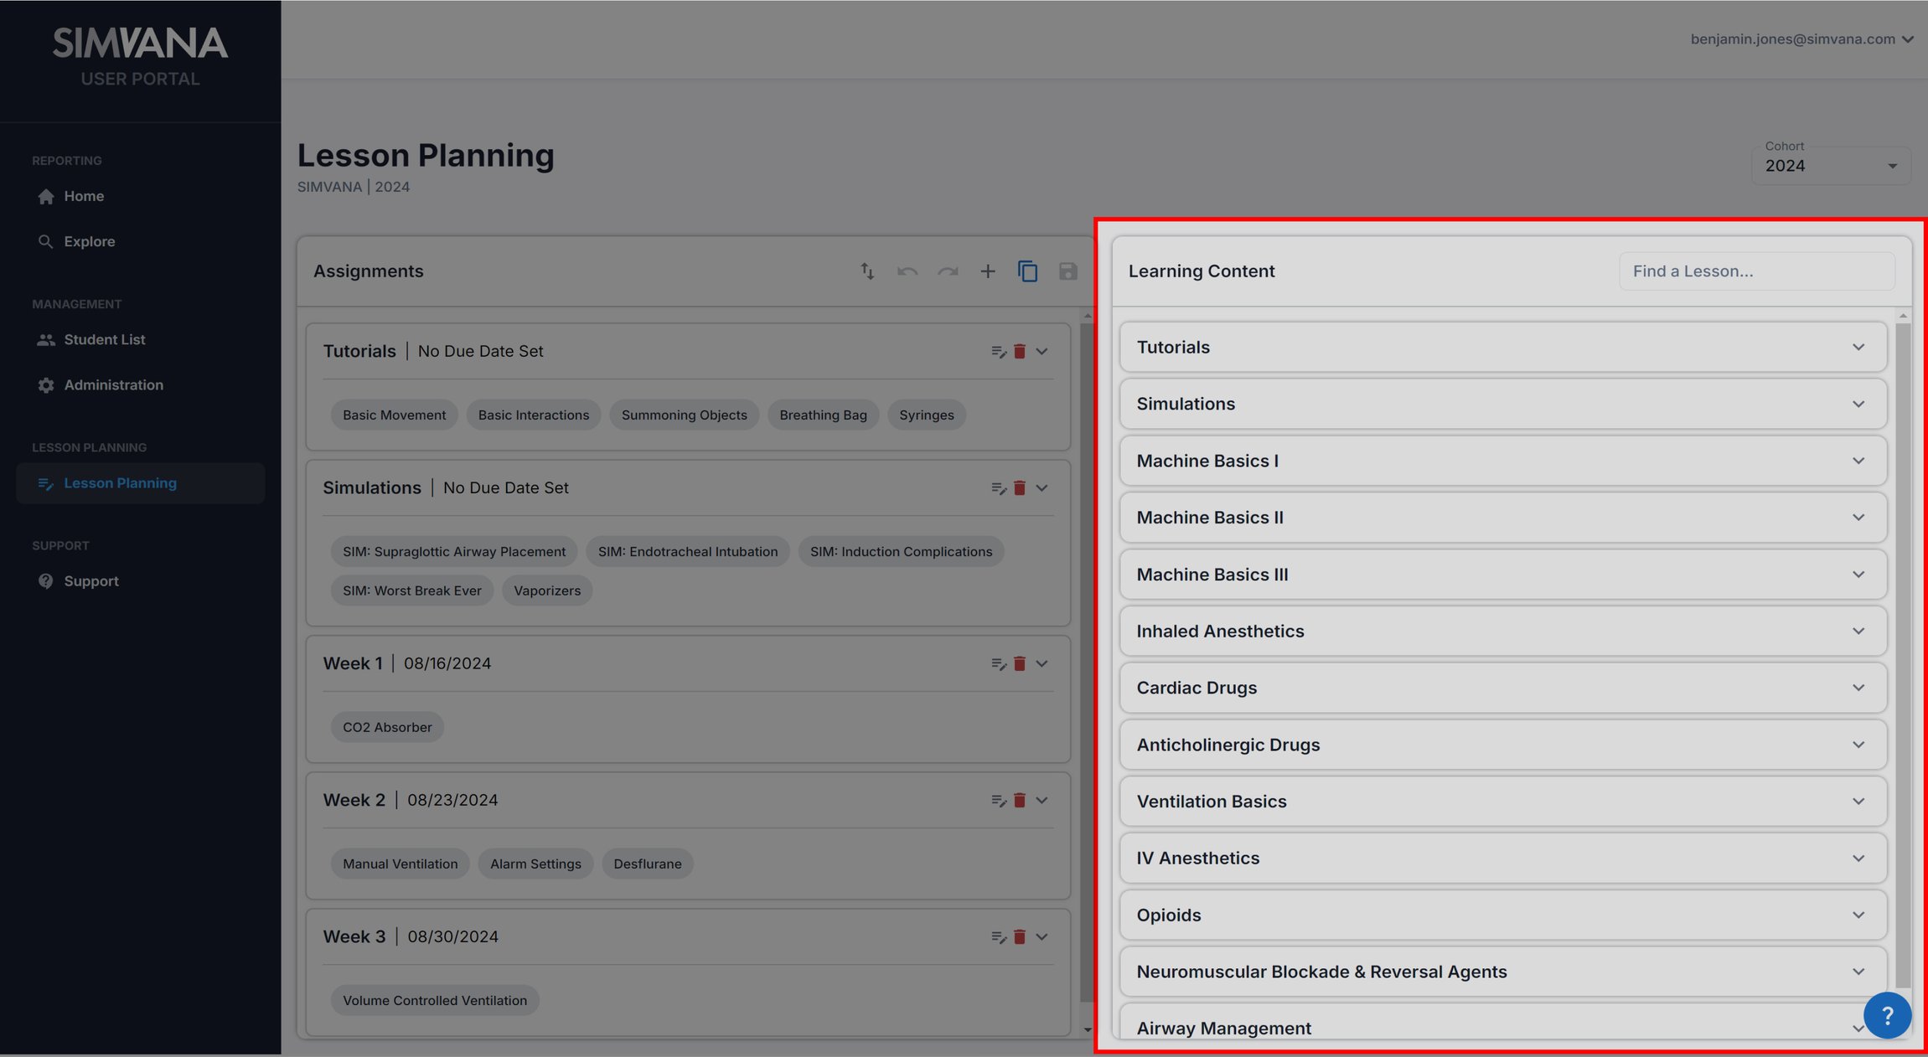Collapse the Week 2 assignment group chevron
1928x1057 pixels.
[x=1042, y=800]
